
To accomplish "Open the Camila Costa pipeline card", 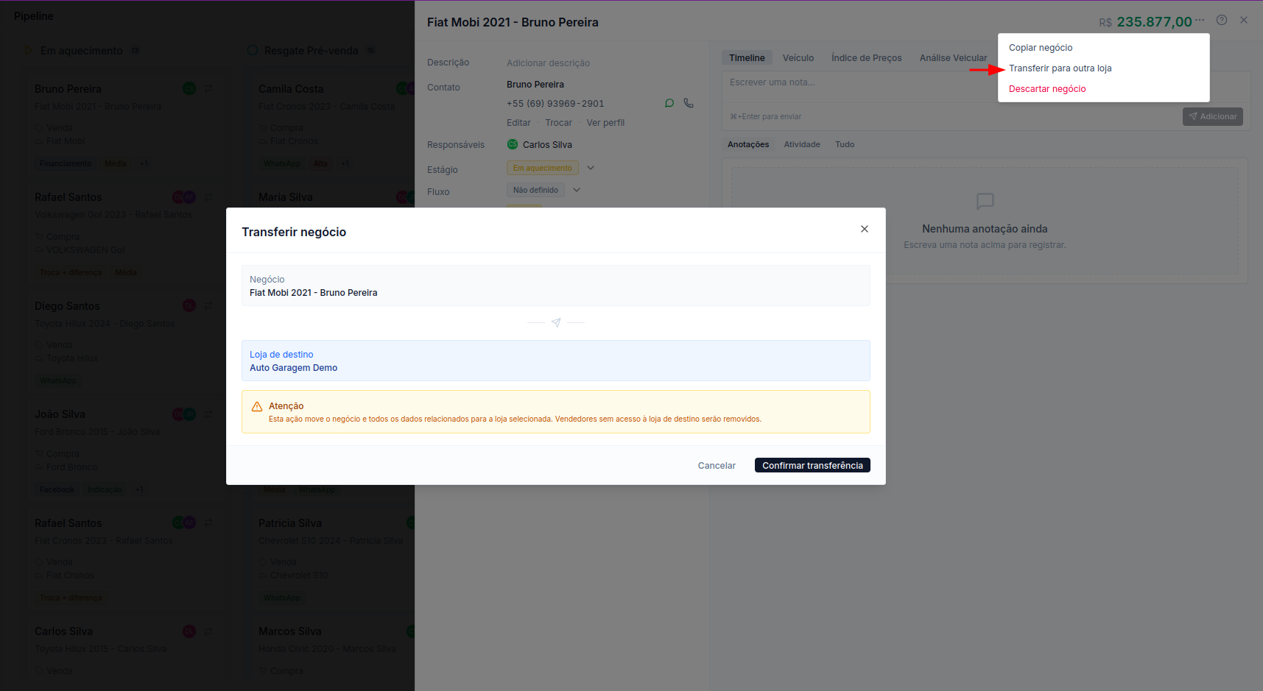I will point(333,124).
